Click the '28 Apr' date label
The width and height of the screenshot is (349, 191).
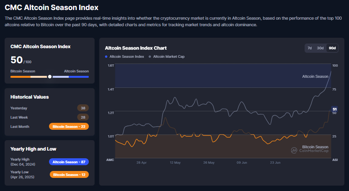click(142, 163)
